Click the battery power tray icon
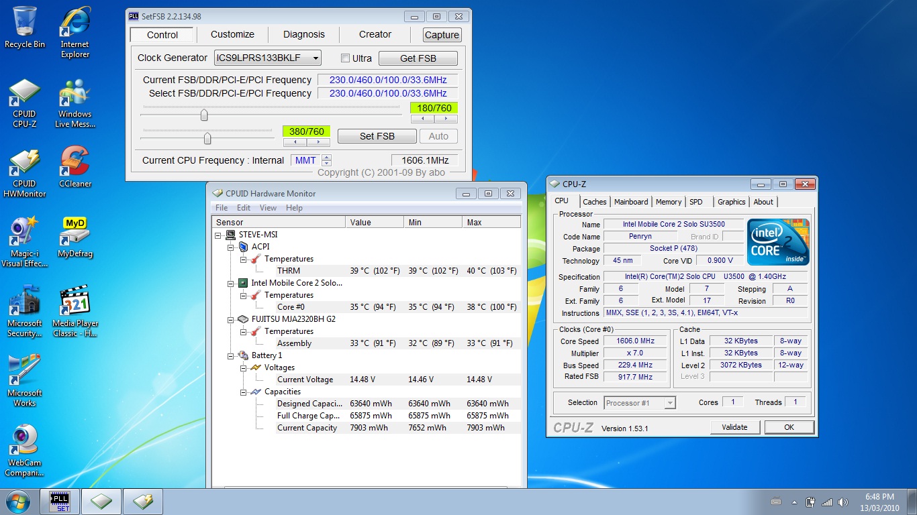The width and height of the screenshot is (917, 515). pos(810,502)
